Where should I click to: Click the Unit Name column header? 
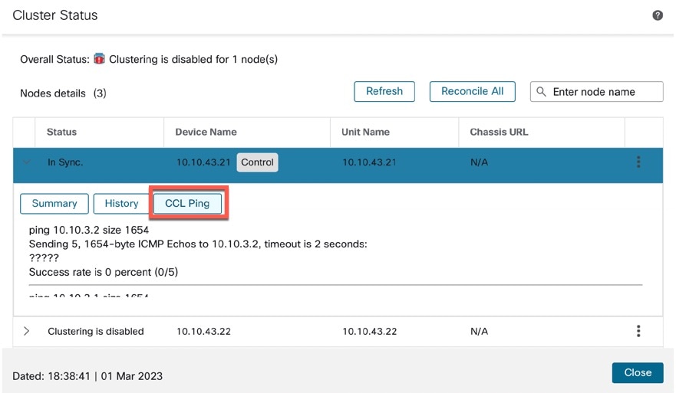point(365,132)
